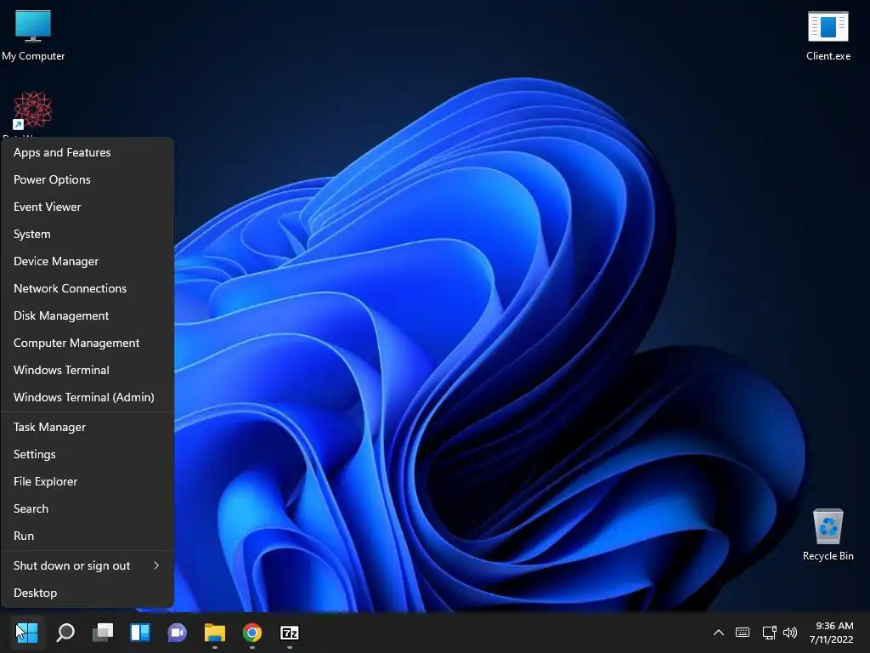Select the Client.exe desktop icon
Screen dimensions: 870x653
828,35
